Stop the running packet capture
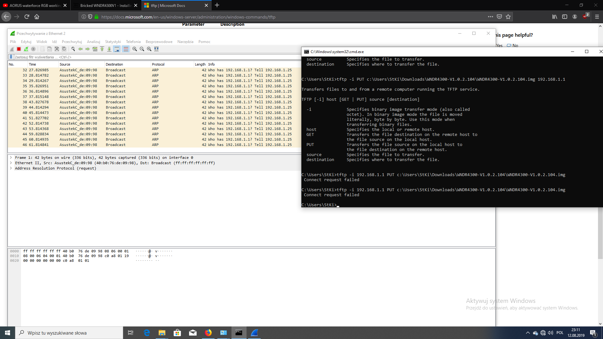This screenshot has width=603, height=339. 19,49
